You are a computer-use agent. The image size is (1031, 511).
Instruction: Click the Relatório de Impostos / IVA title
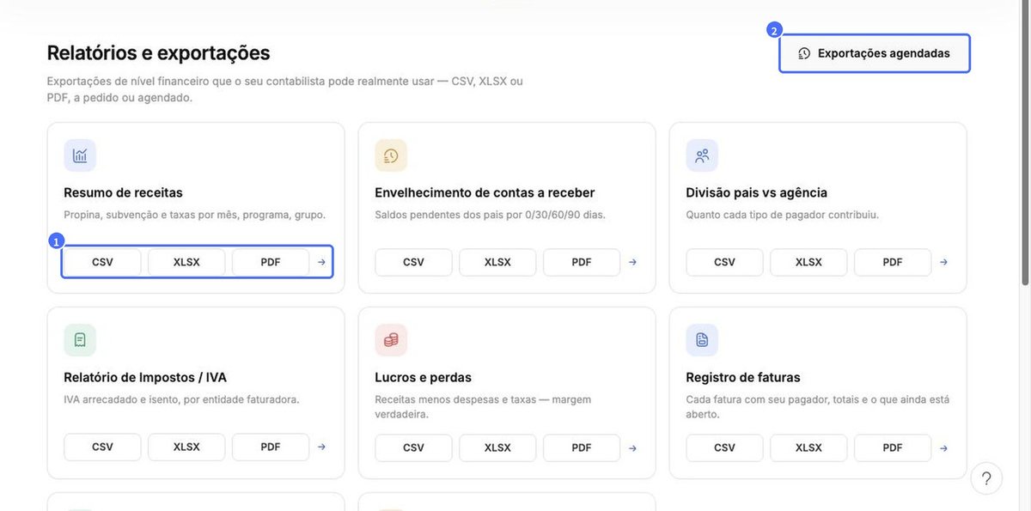pos(145,377)
